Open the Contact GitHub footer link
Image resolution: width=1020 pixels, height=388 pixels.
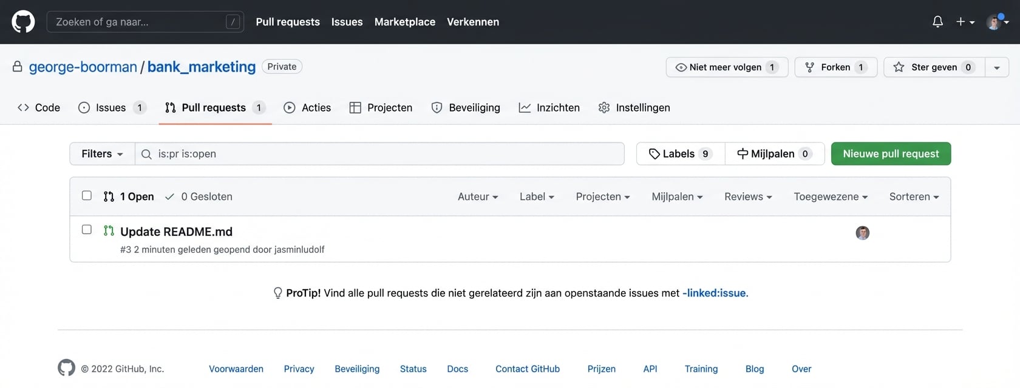click(528, 369)
